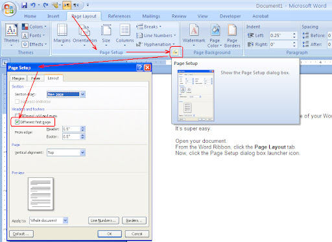Switch to the Developer ribbon tab
The image size is (332, 242).
tap(230, 16)
